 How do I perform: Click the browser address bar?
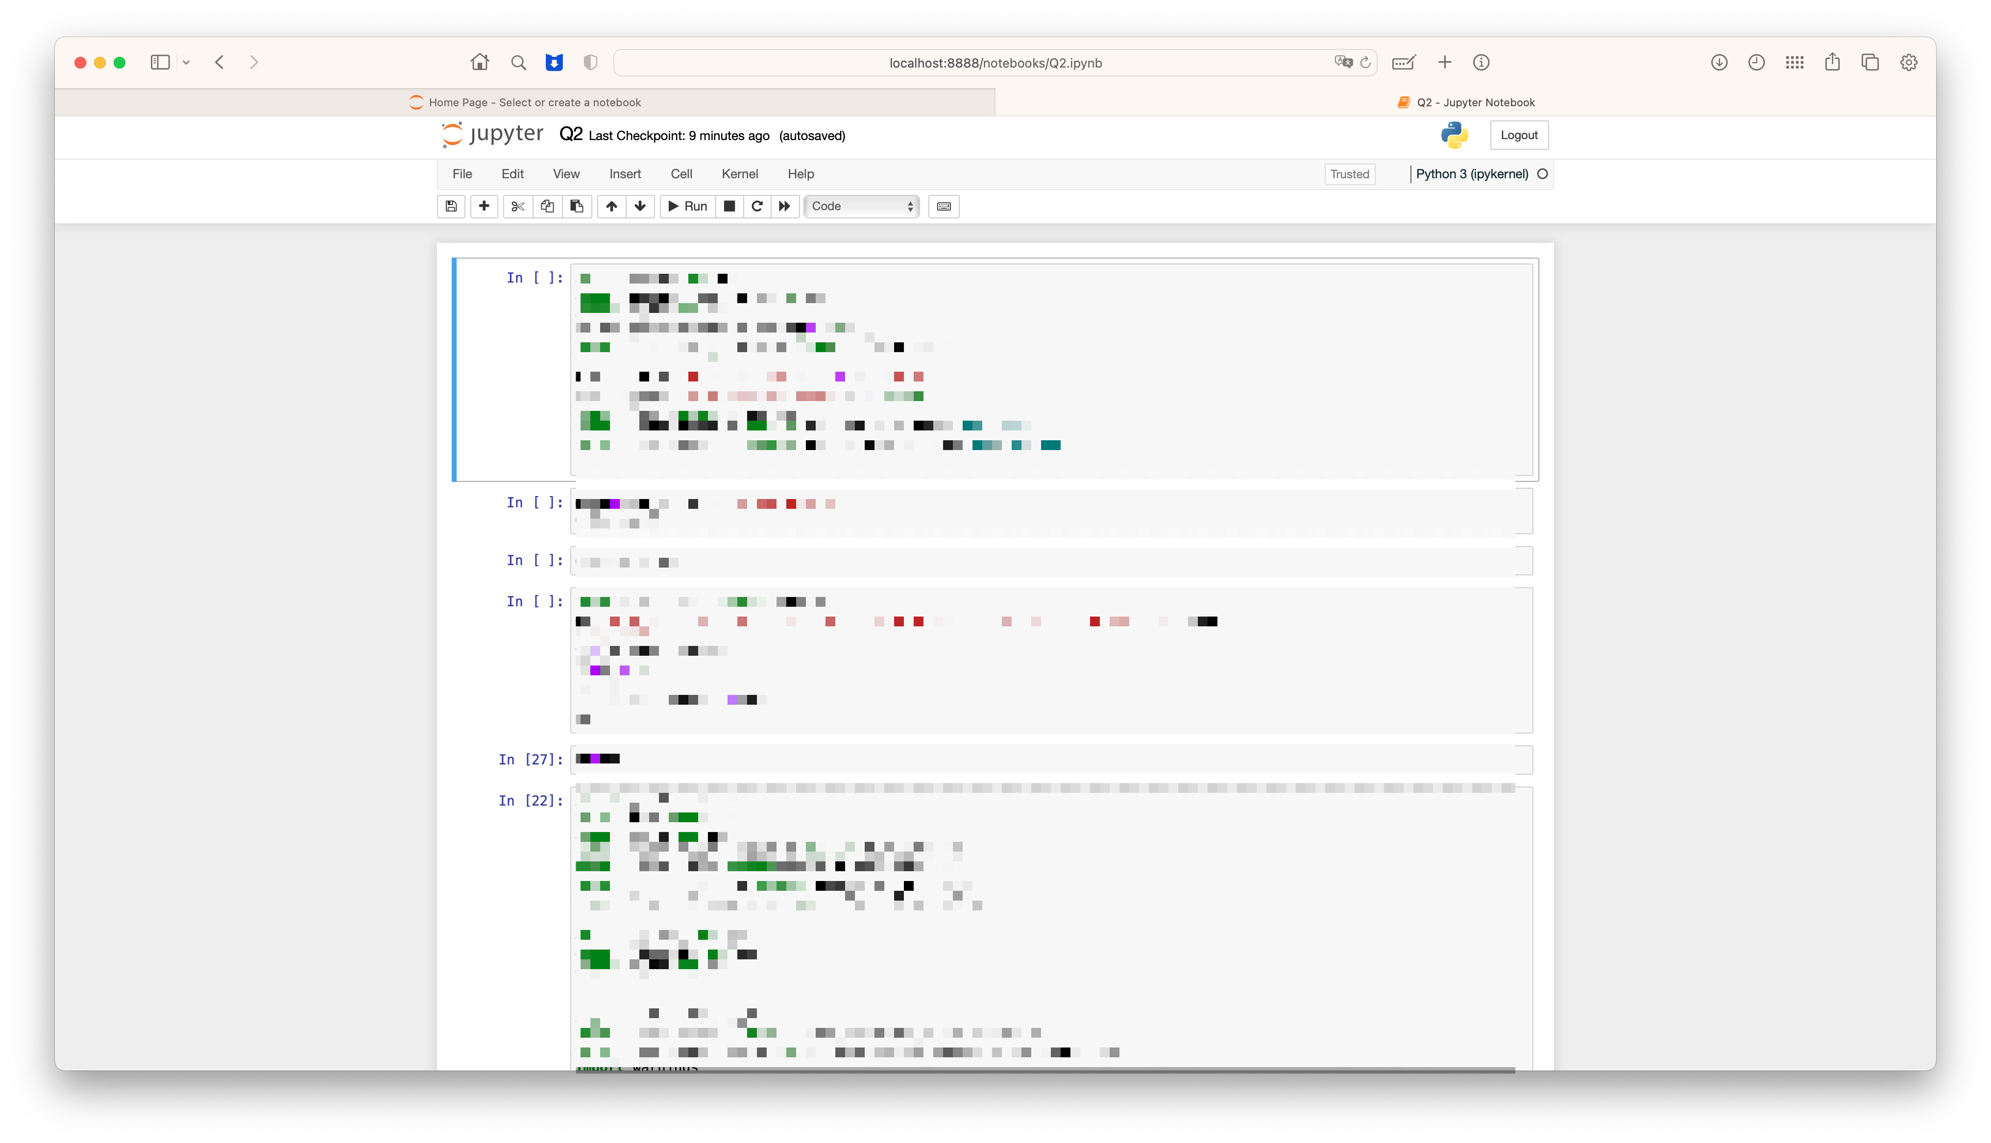coord(995,63)
